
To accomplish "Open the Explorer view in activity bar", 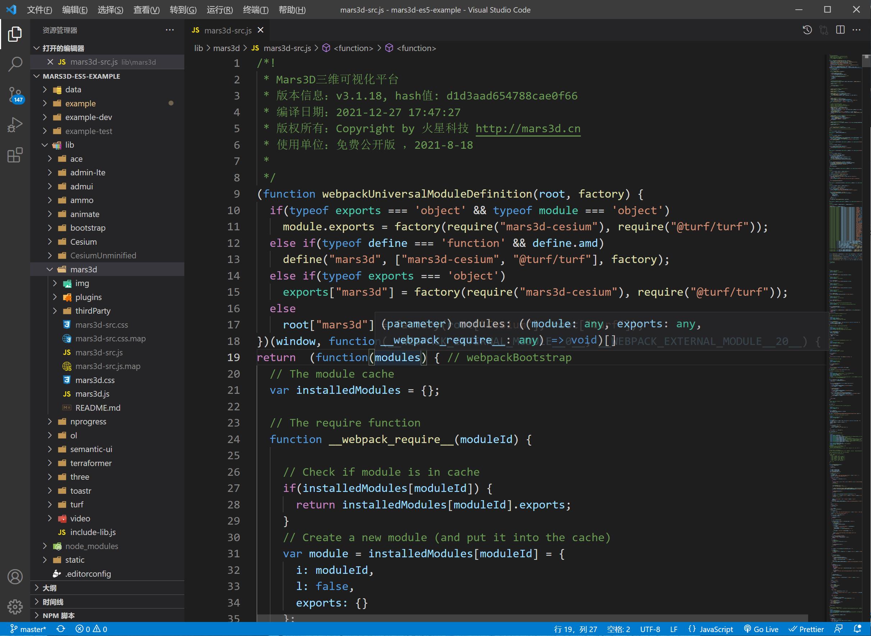I will coord(15,34).
